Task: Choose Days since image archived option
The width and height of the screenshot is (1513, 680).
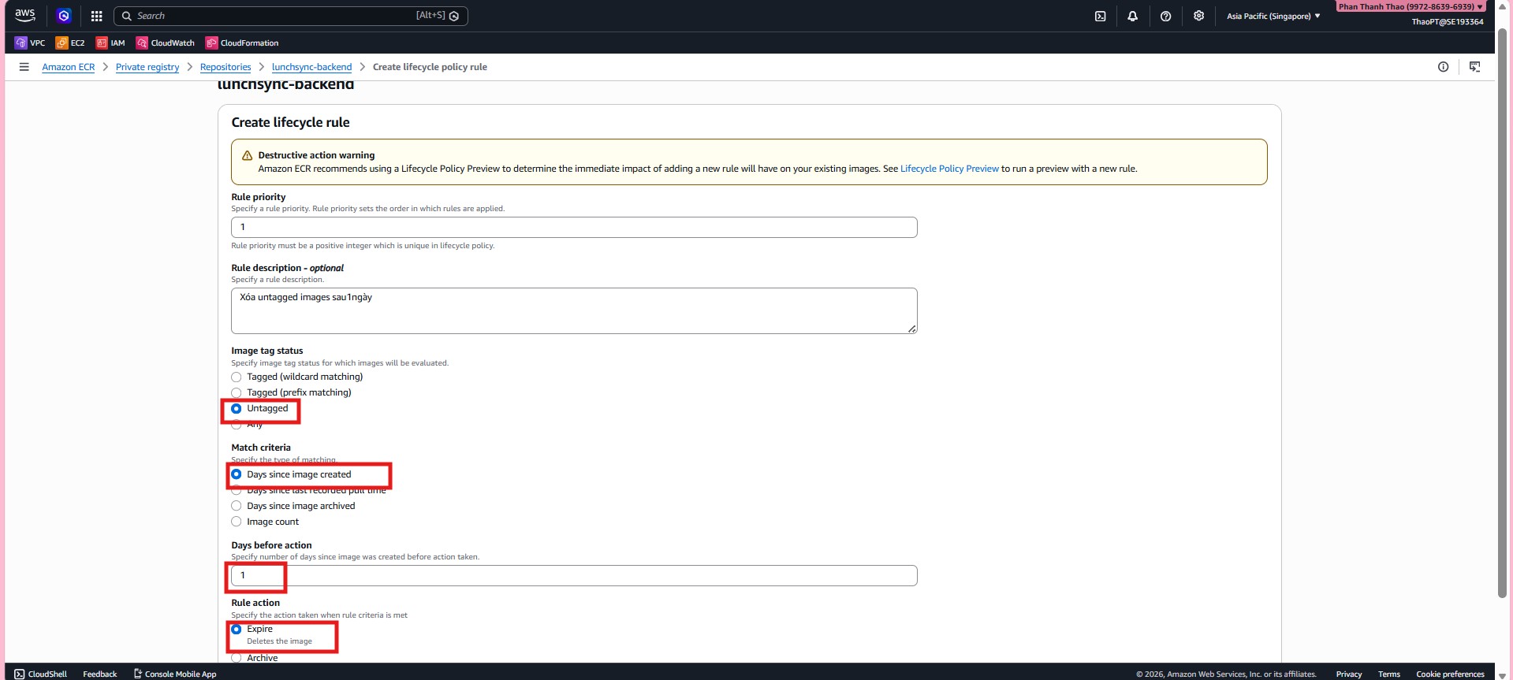Action: (x=237, y=506)
